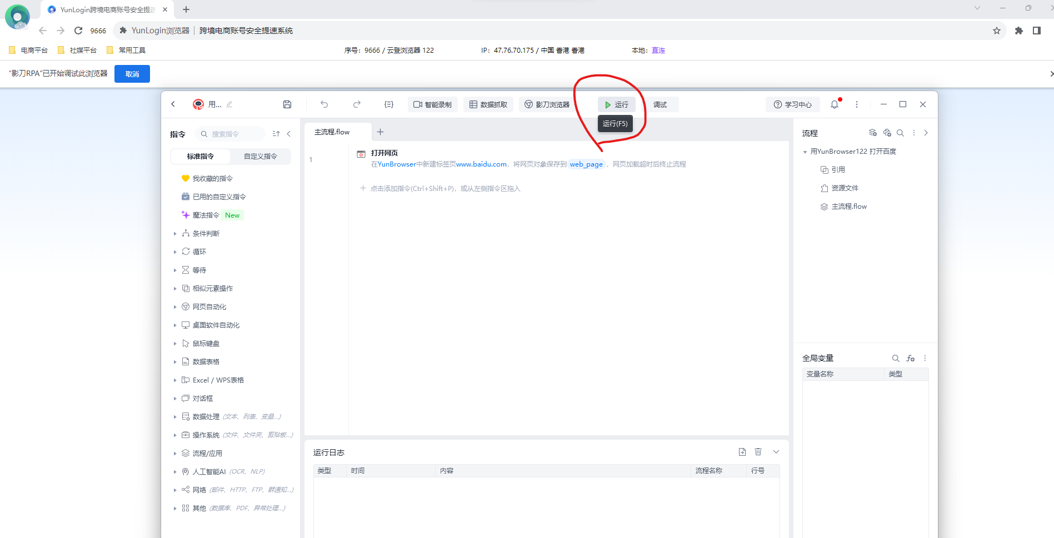Export the run log icon
The height and width of the screenshot is (538, 1054).
742,452
